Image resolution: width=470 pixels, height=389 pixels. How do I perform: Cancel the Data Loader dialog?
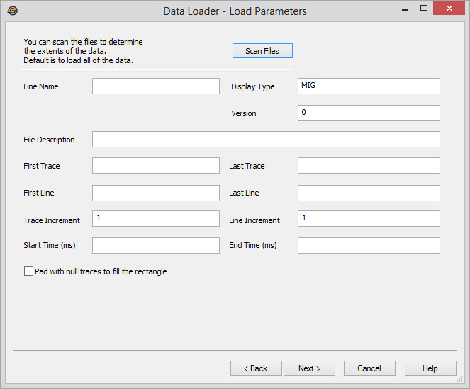coord(369,368)
